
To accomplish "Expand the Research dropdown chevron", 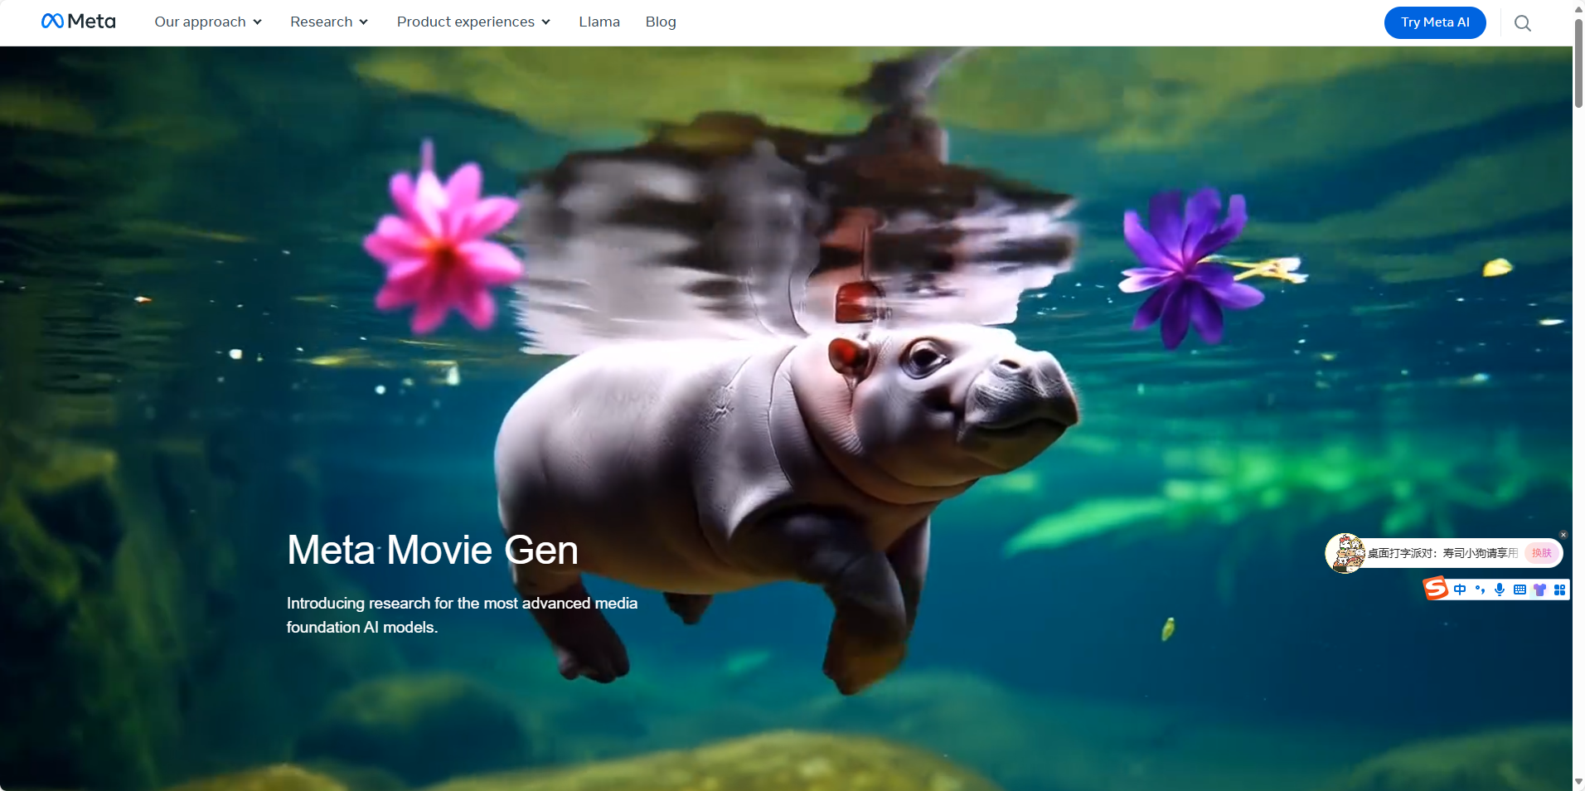I will (x=363, y=22).
